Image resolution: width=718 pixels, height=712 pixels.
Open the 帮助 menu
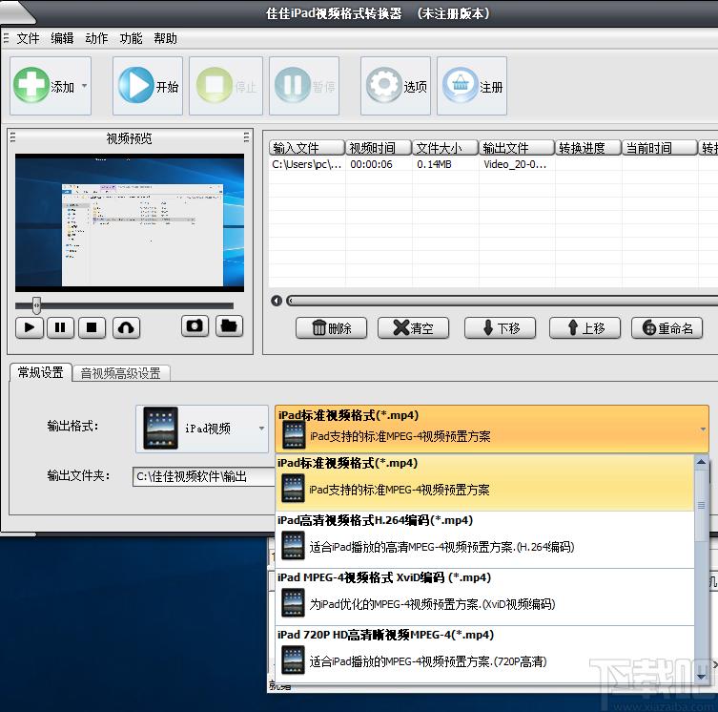(x=165, y=38)
